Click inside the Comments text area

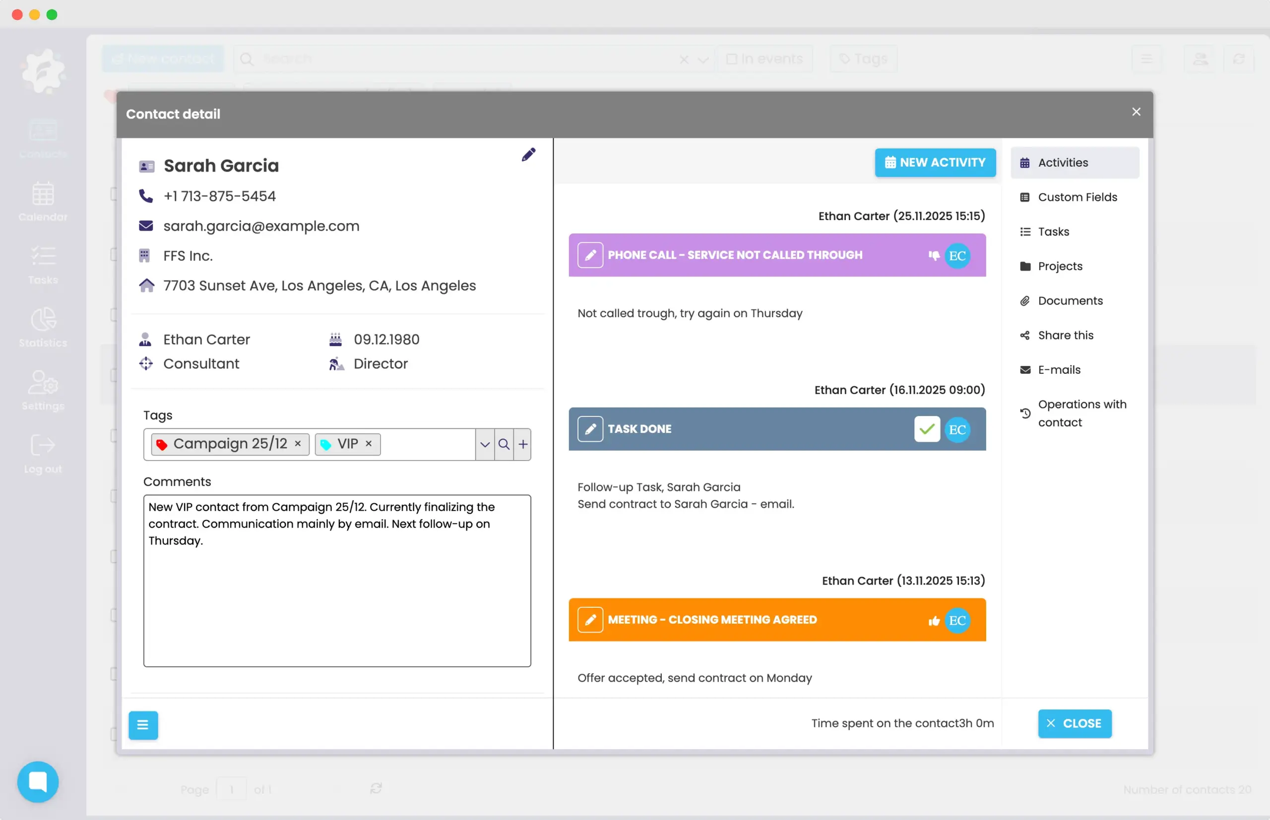click(337, 581)
